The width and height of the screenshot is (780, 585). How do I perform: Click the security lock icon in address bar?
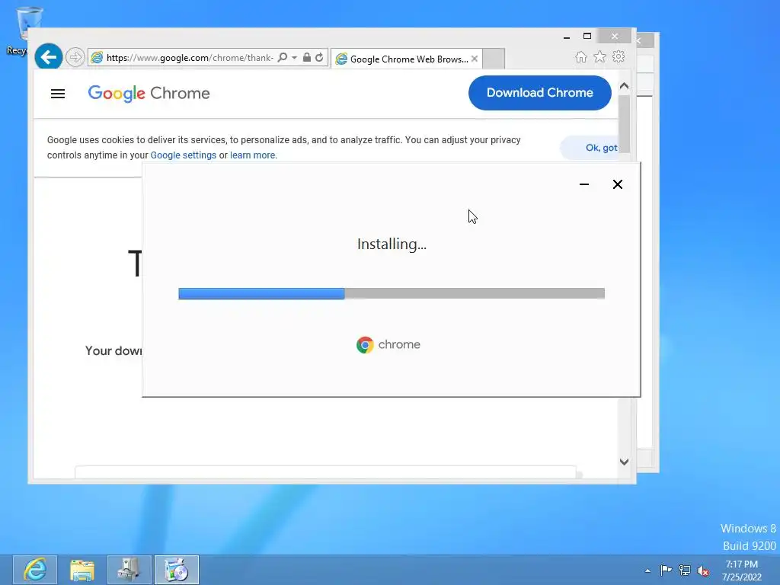(307, 57)
